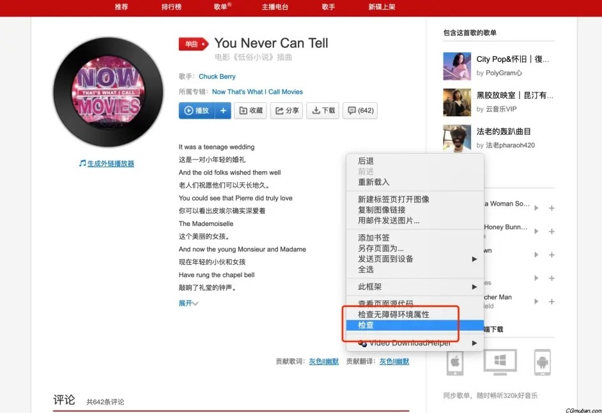The image size is (602, 413).
Task: Add 'a Woman So...' song to playlist
Action: pos(552,208)
